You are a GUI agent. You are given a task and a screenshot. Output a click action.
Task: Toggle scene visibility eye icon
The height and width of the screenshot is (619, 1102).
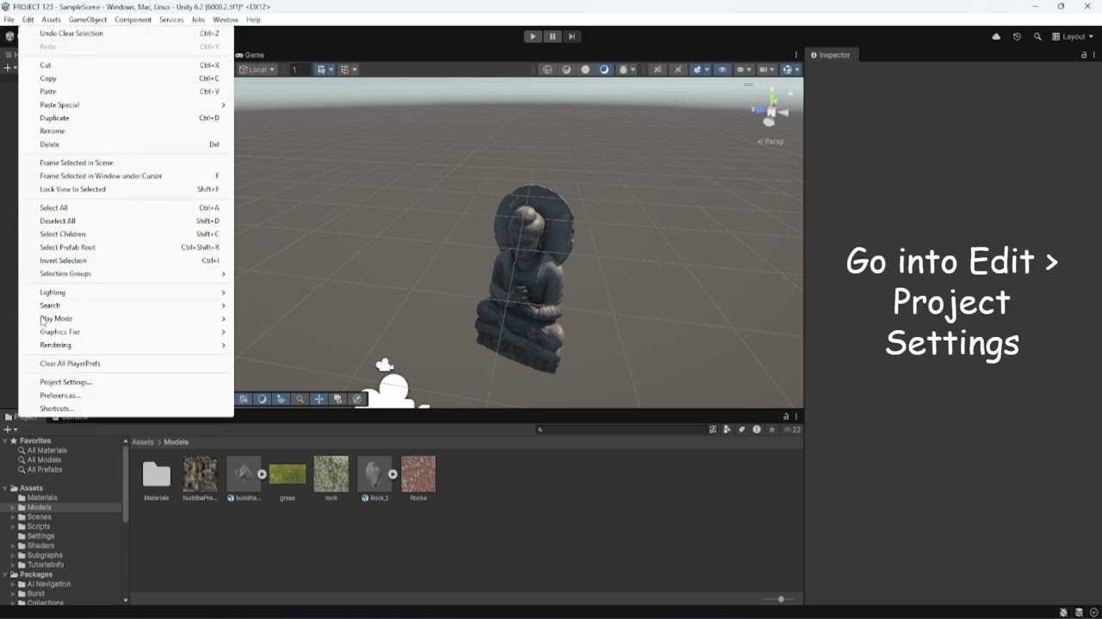click(721, 70)
